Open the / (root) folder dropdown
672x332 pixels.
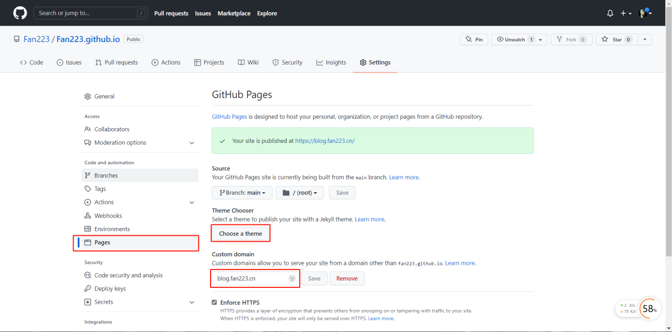click(300, 193)
